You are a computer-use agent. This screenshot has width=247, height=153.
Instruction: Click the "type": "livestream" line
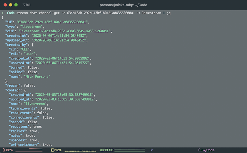(25, 27)
